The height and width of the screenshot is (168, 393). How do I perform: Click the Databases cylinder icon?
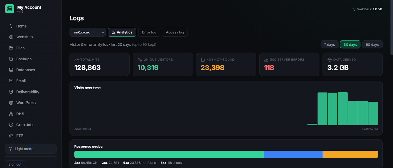point(11,70)
